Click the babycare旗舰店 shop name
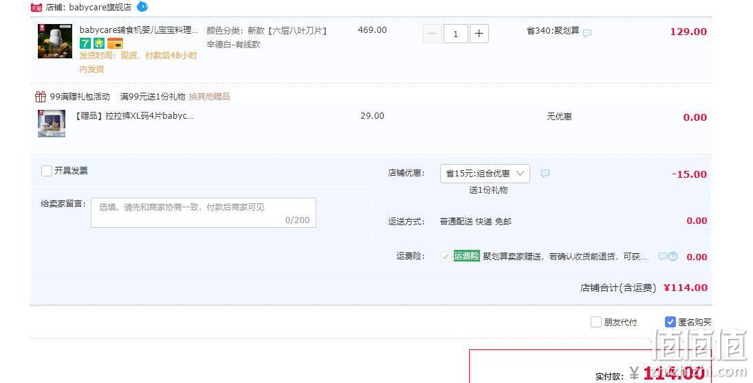This screenshot has width=753, height=383. tap(100, 7)
